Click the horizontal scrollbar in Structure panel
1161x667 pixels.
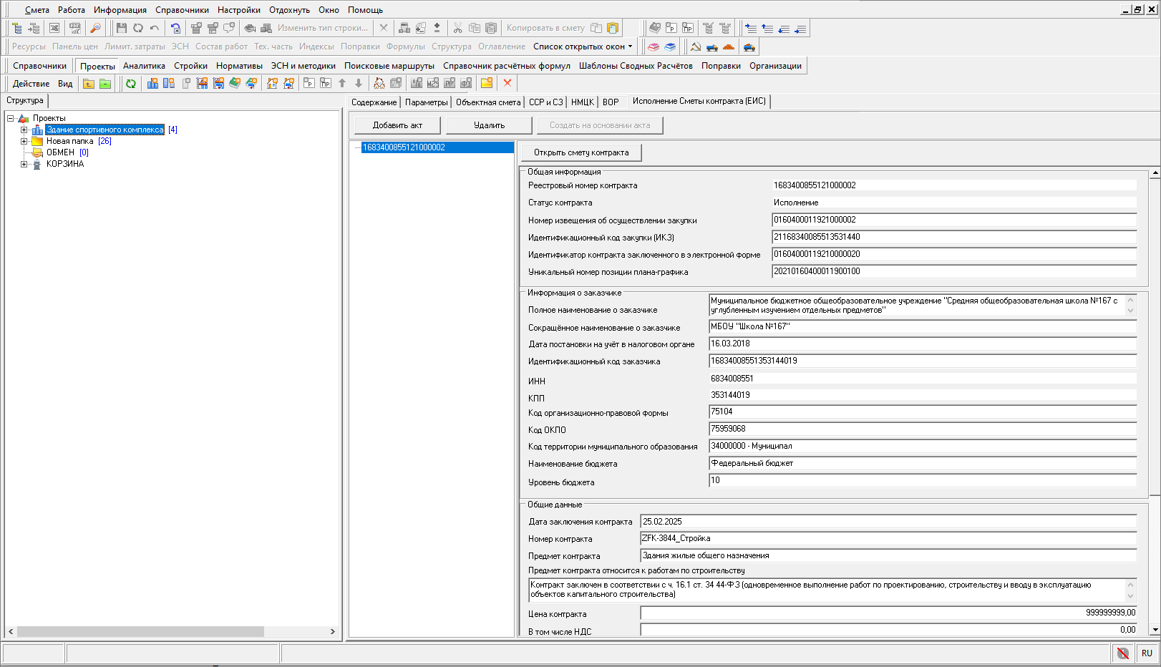click(140, 632)
